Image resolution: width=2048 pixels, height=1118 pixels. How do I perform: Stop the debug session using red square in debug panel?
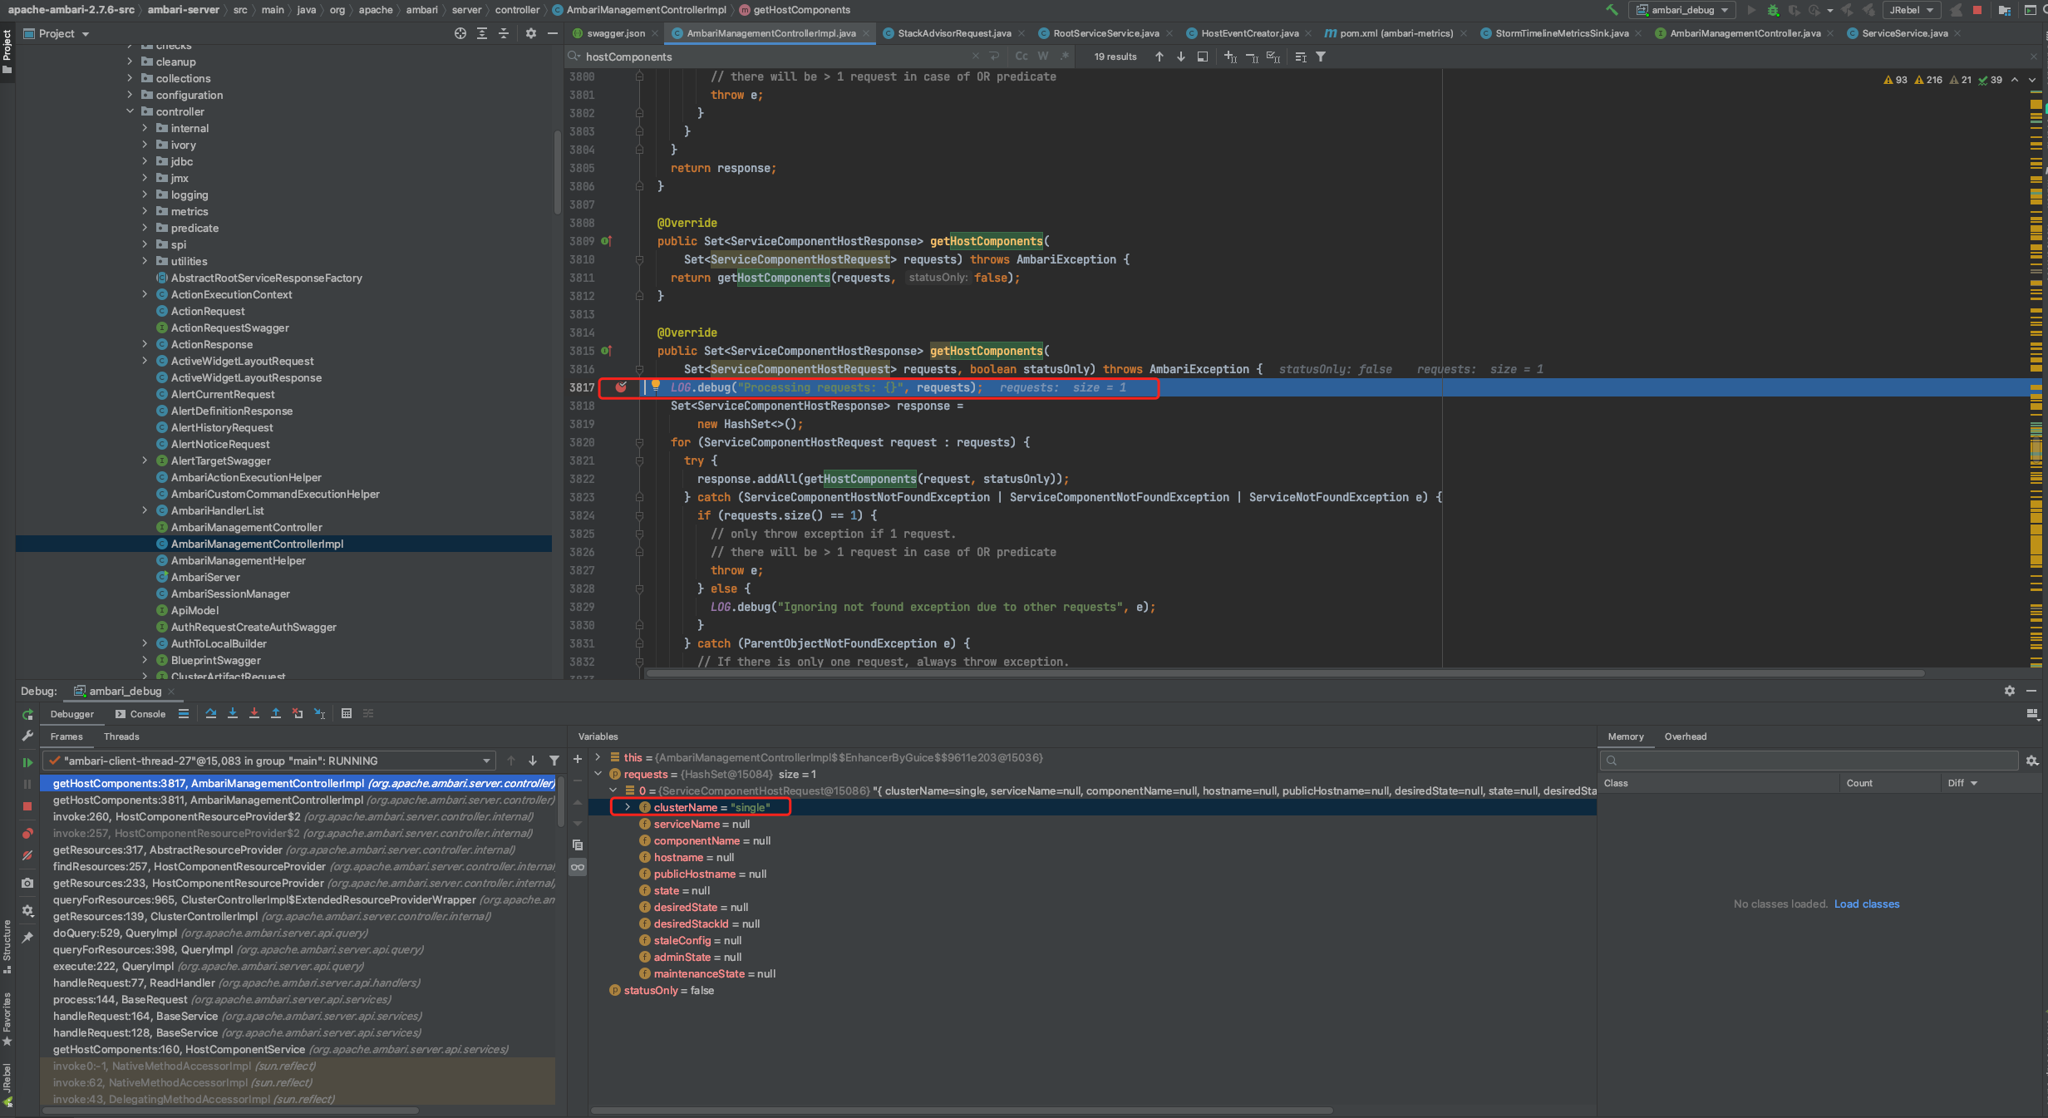27,806
